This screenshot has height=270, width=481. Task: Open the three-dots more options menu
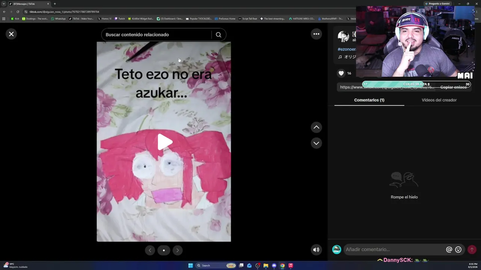coord(316,34)
